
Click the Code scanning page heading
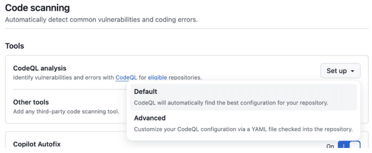tap(37, 7)
